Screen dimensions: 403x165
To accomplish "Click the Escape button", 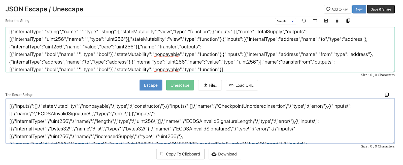I will tap(151, 85).
